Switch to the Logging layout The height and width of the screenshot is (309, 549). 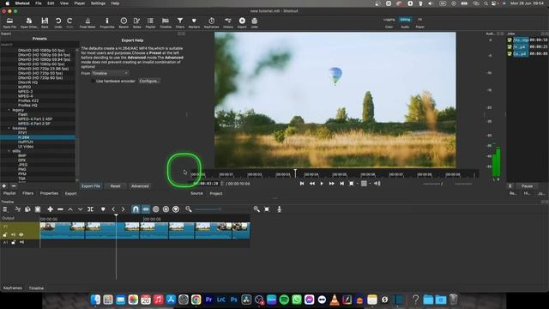click(x=389, y=20)
